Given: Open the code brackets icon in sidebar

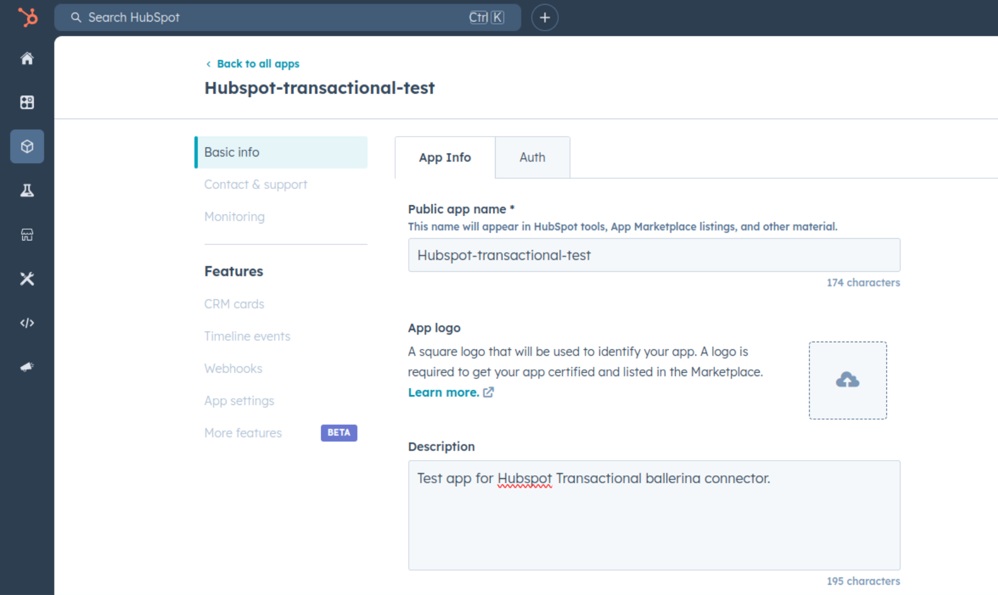Looking at the screenshot, I should 27,323.
